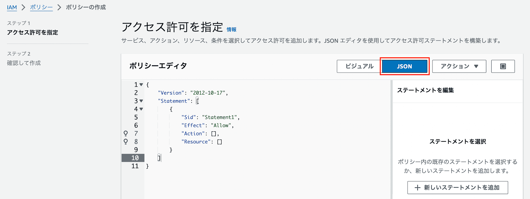This screenshot has width=530, height=199.
Task: Select step 確認して作成 in sidebar
Action: 24,63
